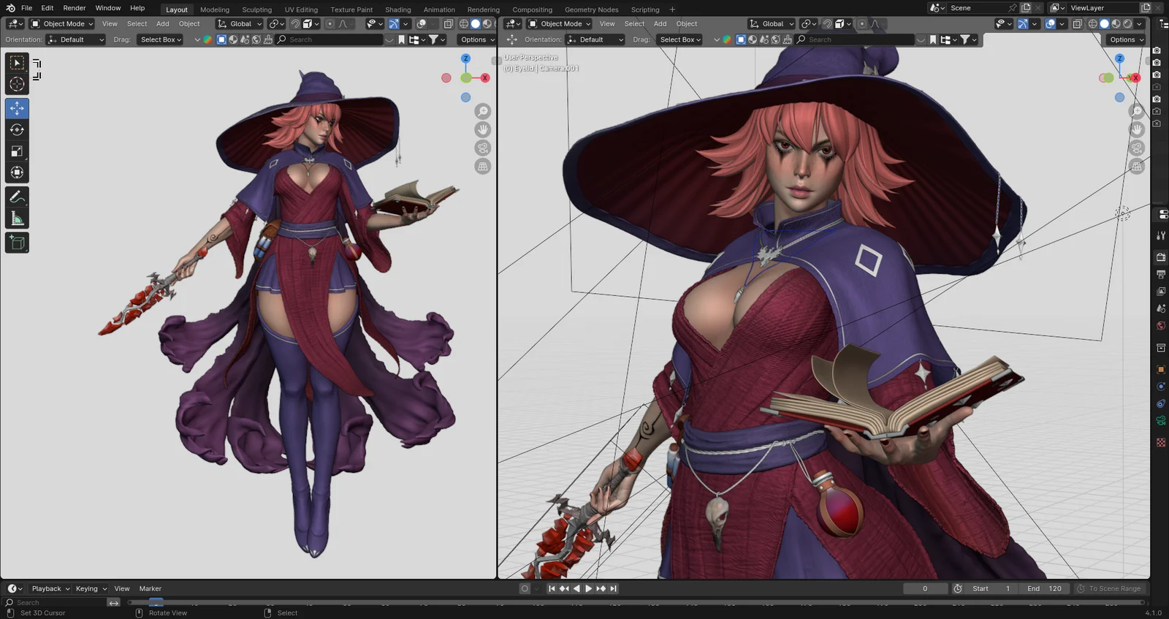This screenshot has height=619, width=1169.
Task: Expand the Select Box drag dropdown
Action: [x=161, y=39]
